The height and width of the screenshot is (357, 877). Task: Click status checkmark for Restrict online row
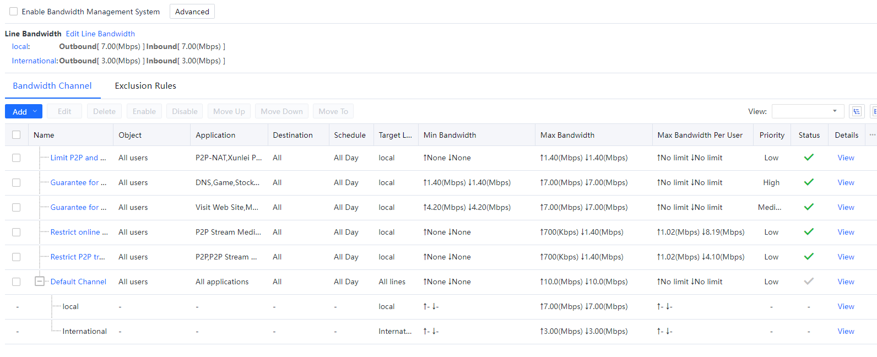pos(809,232)
